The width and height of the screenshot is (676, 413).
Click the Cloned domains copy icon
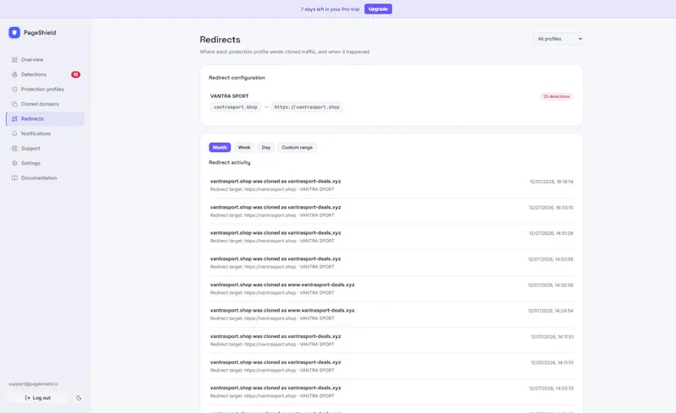tap(14, 104)
